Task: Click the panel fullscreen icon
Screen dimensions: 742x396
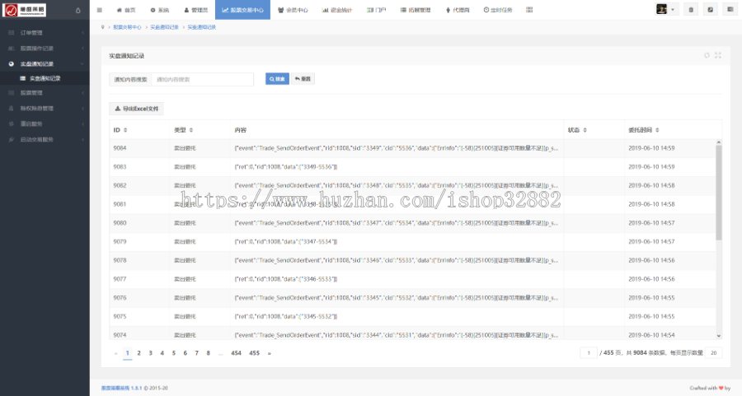Action: tap(718, 55)
